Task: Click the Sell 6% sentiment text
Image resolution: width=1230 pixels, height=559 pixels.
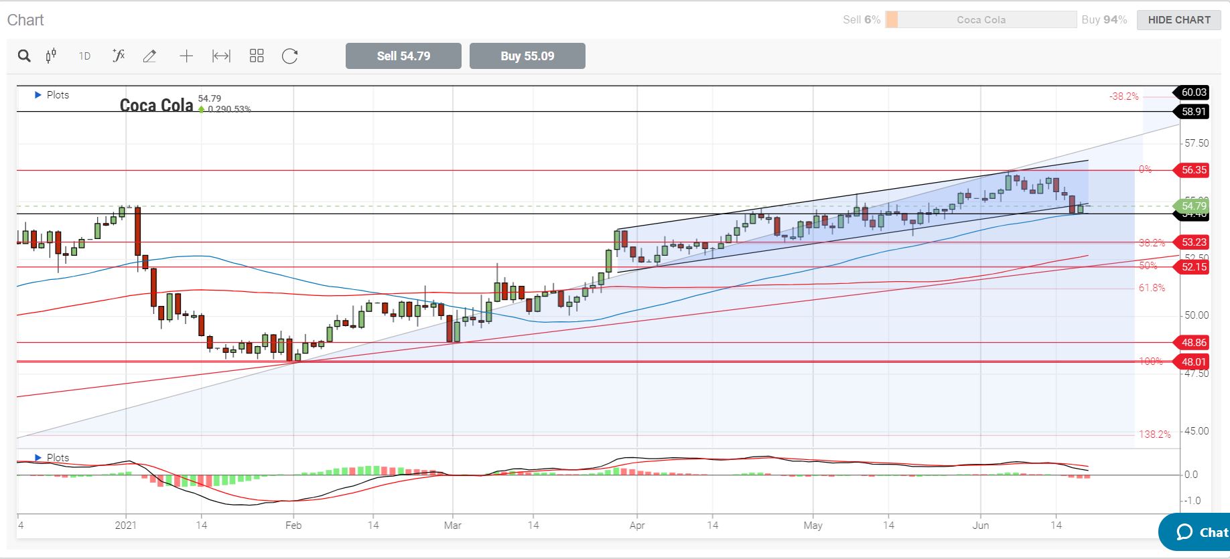Action: [862, 20]
